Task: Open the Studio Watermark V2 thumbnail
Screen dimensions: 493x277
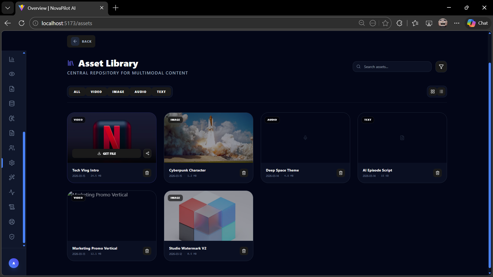Action: coord(209,216)
